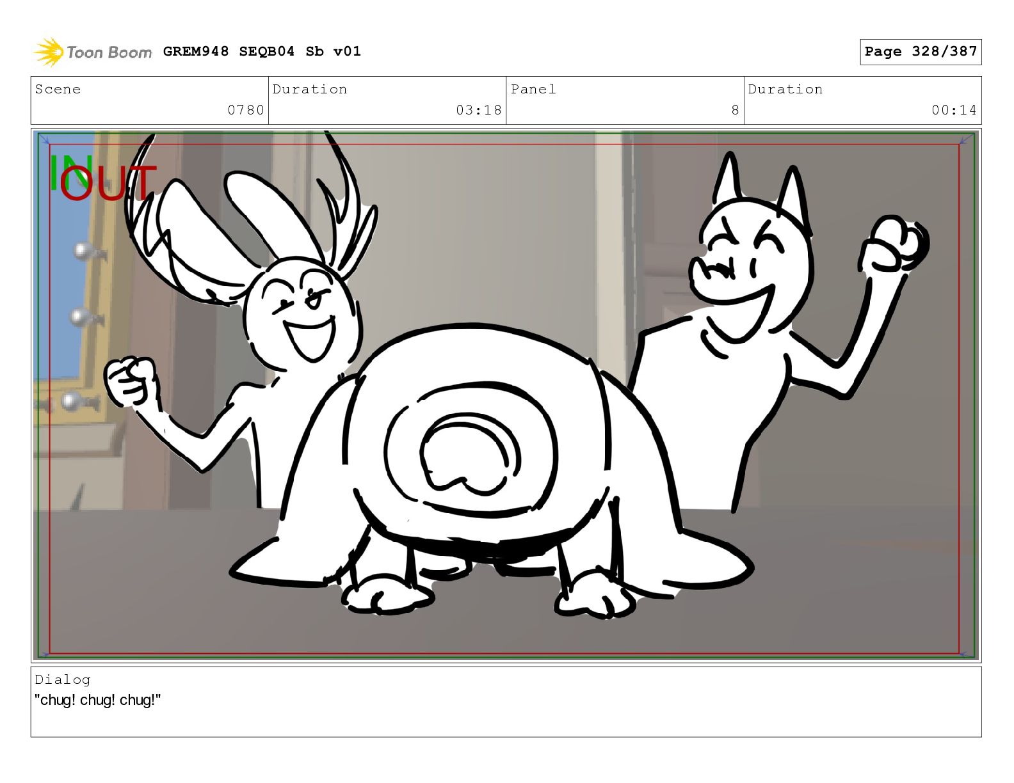1014x783 pixels.
Task: Select panel number '8'
Action: (x=736, y=110)
